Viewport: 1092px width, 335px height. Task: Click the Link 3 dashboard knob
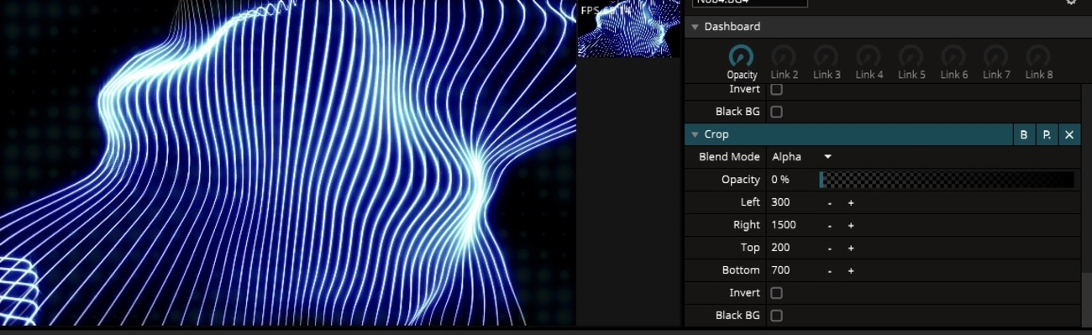point(827,56)
